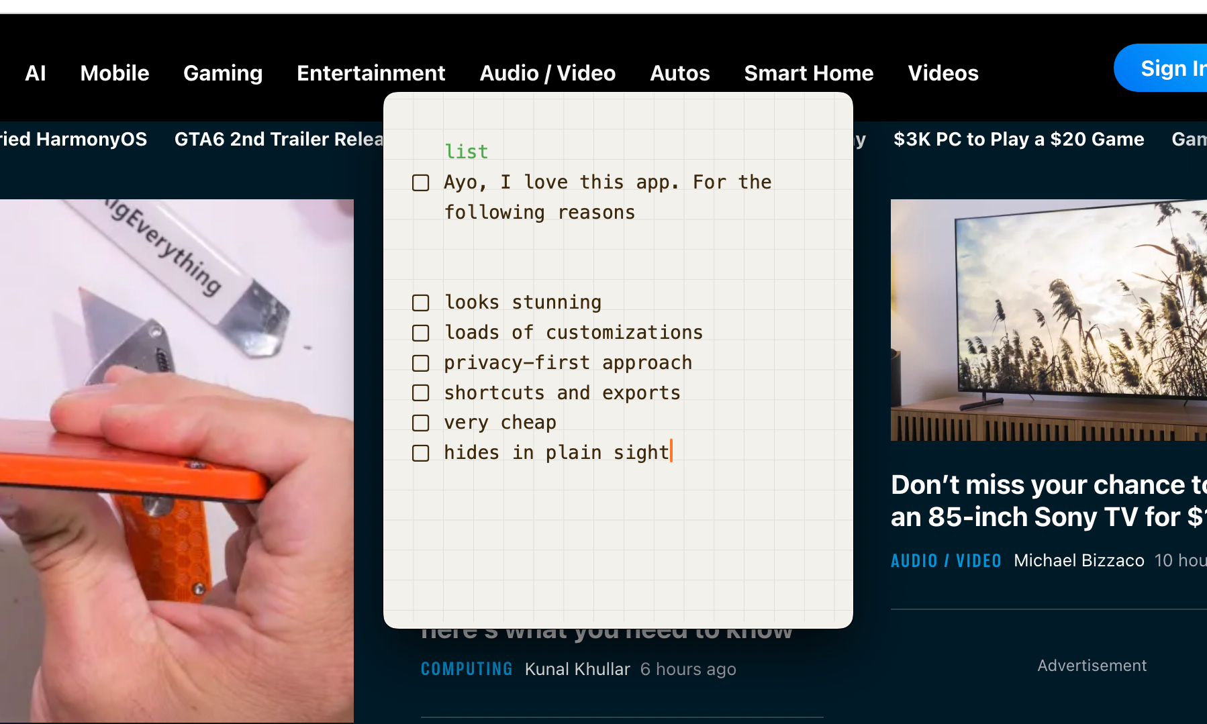This screenshot has height=724, width=1207.
Task: Open the AI section
Action: tap(36, 73)
